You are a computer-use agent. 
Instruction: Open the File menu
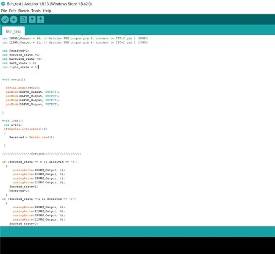pos(4,11)
